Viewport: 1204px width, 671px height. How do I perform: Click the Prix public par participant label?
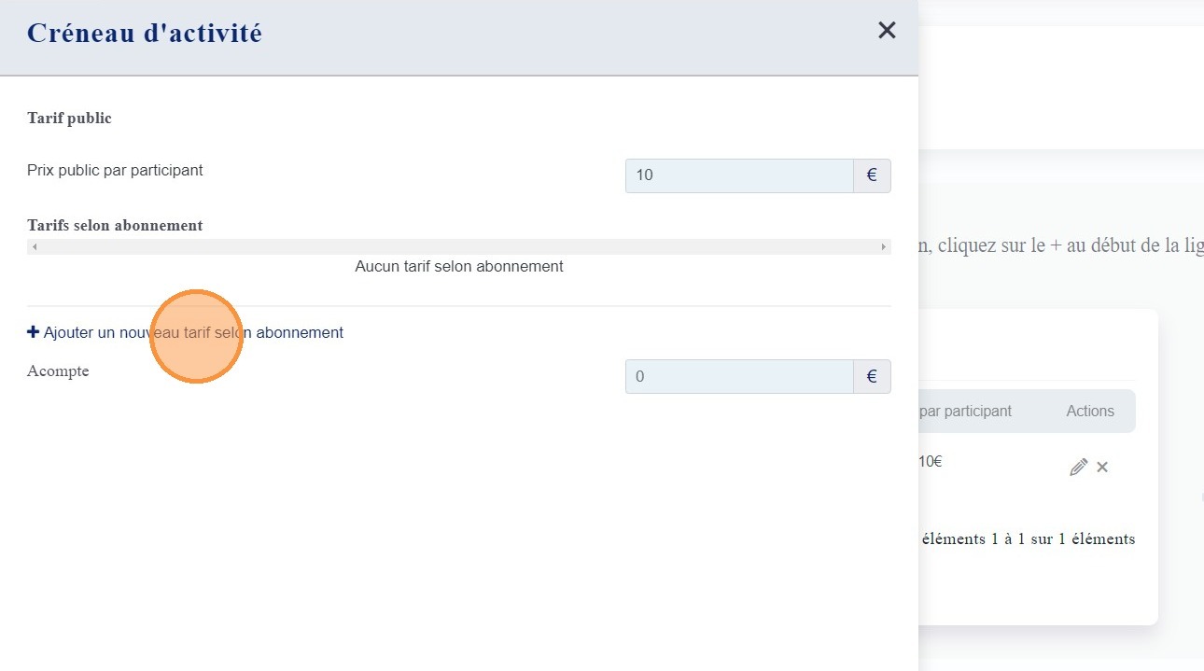tap(115, 170)
